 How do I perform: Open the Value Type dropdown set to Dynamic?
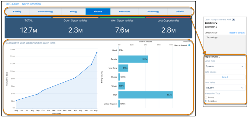click(x=225, y=66)
